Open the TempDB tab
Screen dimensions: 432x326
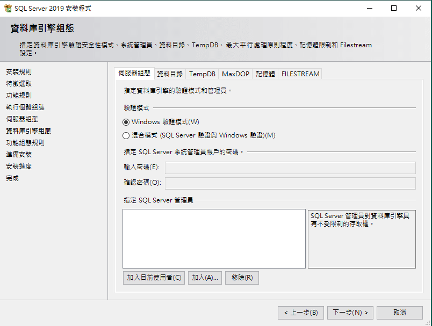202,74
